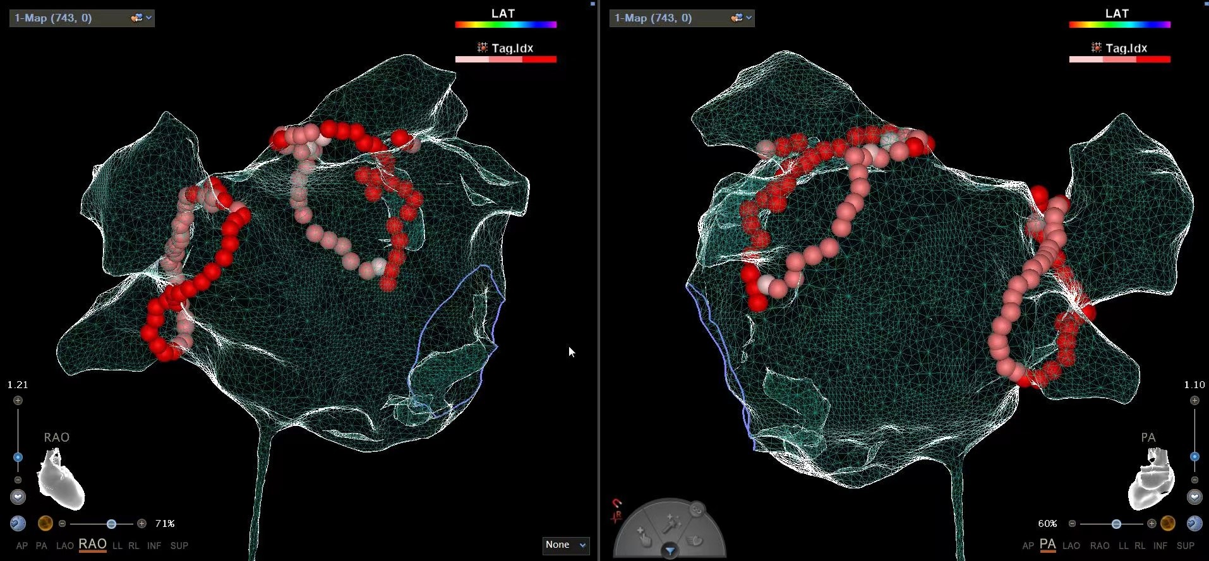
Task: Toggle the link icon atop the tool wheel
Action: coord(697,509)
